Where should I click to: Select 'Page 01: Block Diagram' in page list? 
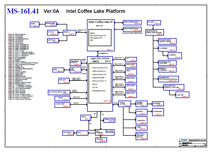click(x=17, y=34)
